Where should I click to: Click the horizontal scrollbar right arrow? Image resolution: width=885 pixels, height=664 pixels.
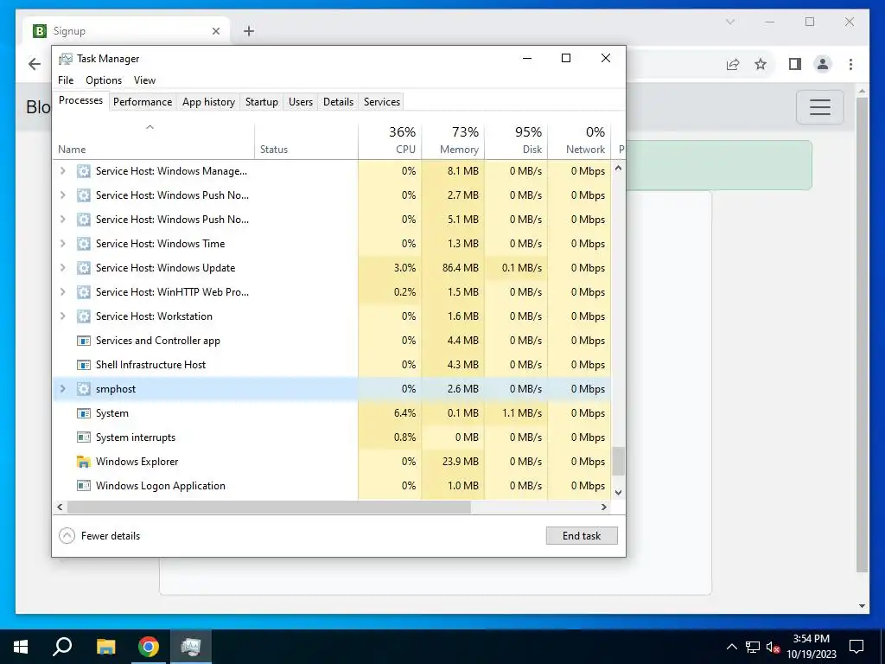604,507
